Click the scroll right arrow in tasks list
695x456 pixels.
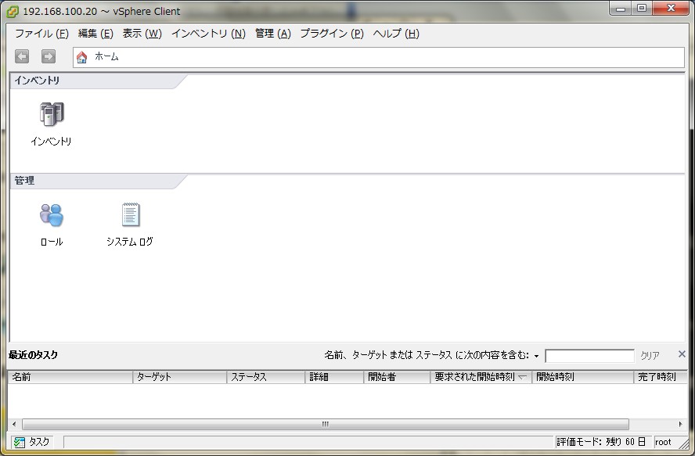[680, 425]
